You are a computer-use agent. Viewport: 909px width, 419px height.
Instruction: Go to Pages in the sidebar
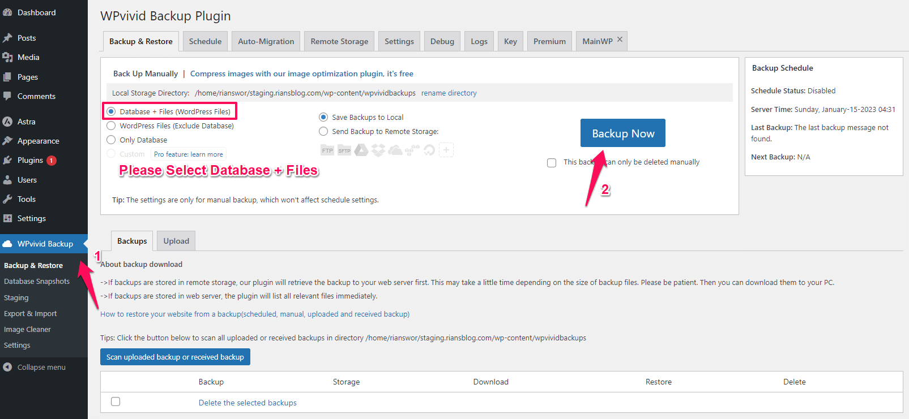[x=28, y=77]
